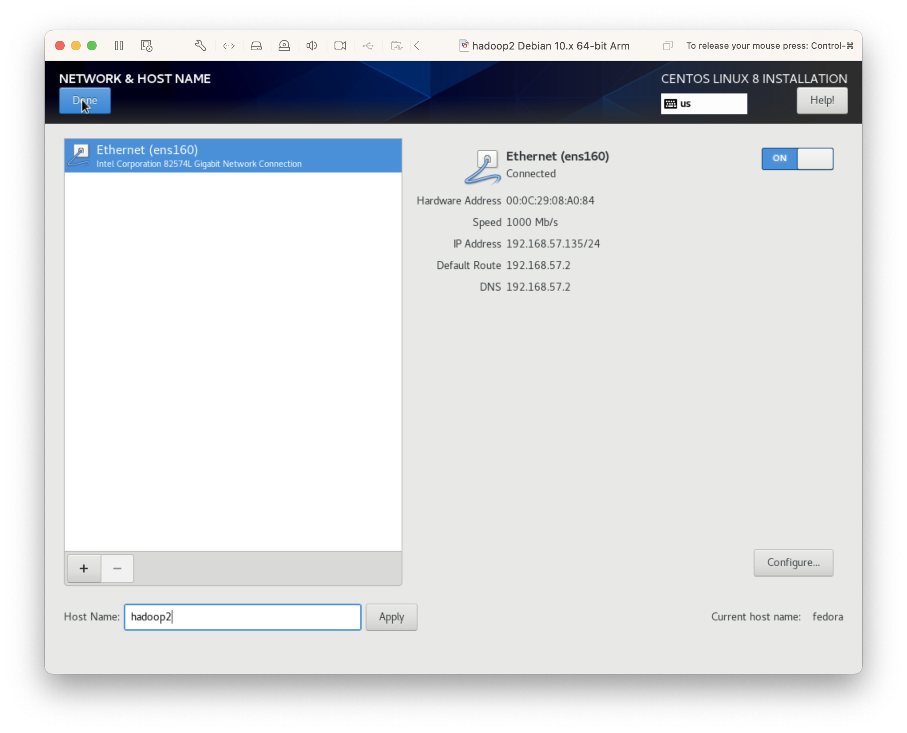Click the hardware address field area
Screen dimensions: 907x733
(x=551, y=200)
